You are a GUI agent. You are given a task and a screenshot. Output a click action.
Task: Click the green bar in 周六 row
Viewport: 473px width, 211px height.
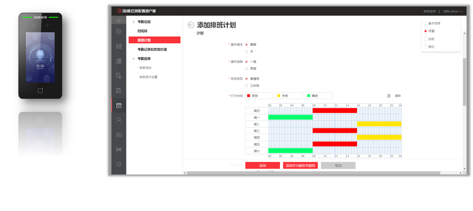coord(290,151)
